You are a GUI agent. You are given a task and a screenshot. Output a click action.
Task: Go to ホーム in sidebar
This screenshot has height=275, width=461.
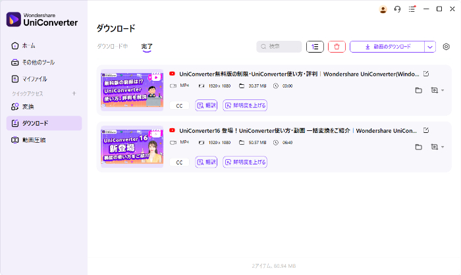(x=44, y=46)
